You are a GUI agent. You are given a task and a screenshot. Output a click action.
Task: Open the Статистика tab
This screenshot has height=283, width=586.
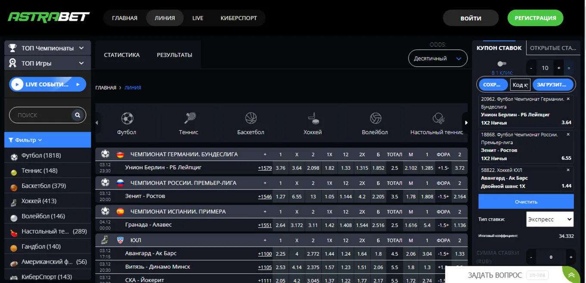pos(122,55)
